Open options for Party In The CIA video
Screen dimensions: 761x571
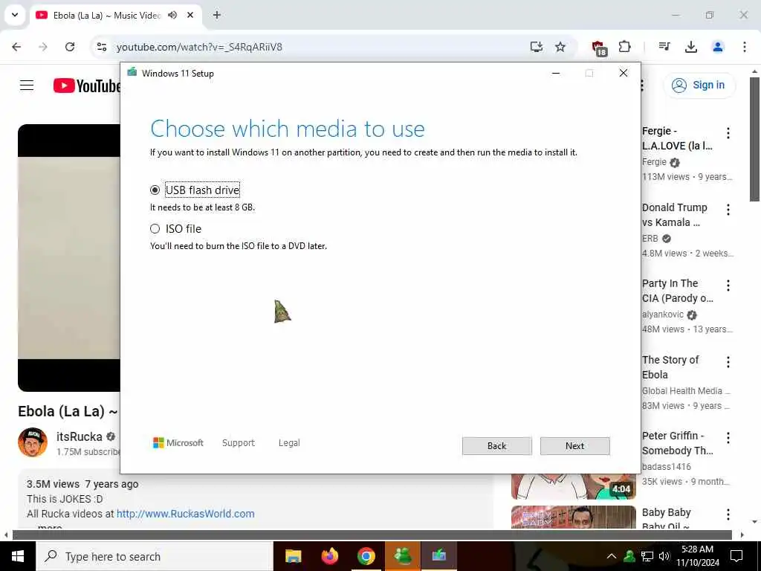pyautogui.click(x=728, y=285)
